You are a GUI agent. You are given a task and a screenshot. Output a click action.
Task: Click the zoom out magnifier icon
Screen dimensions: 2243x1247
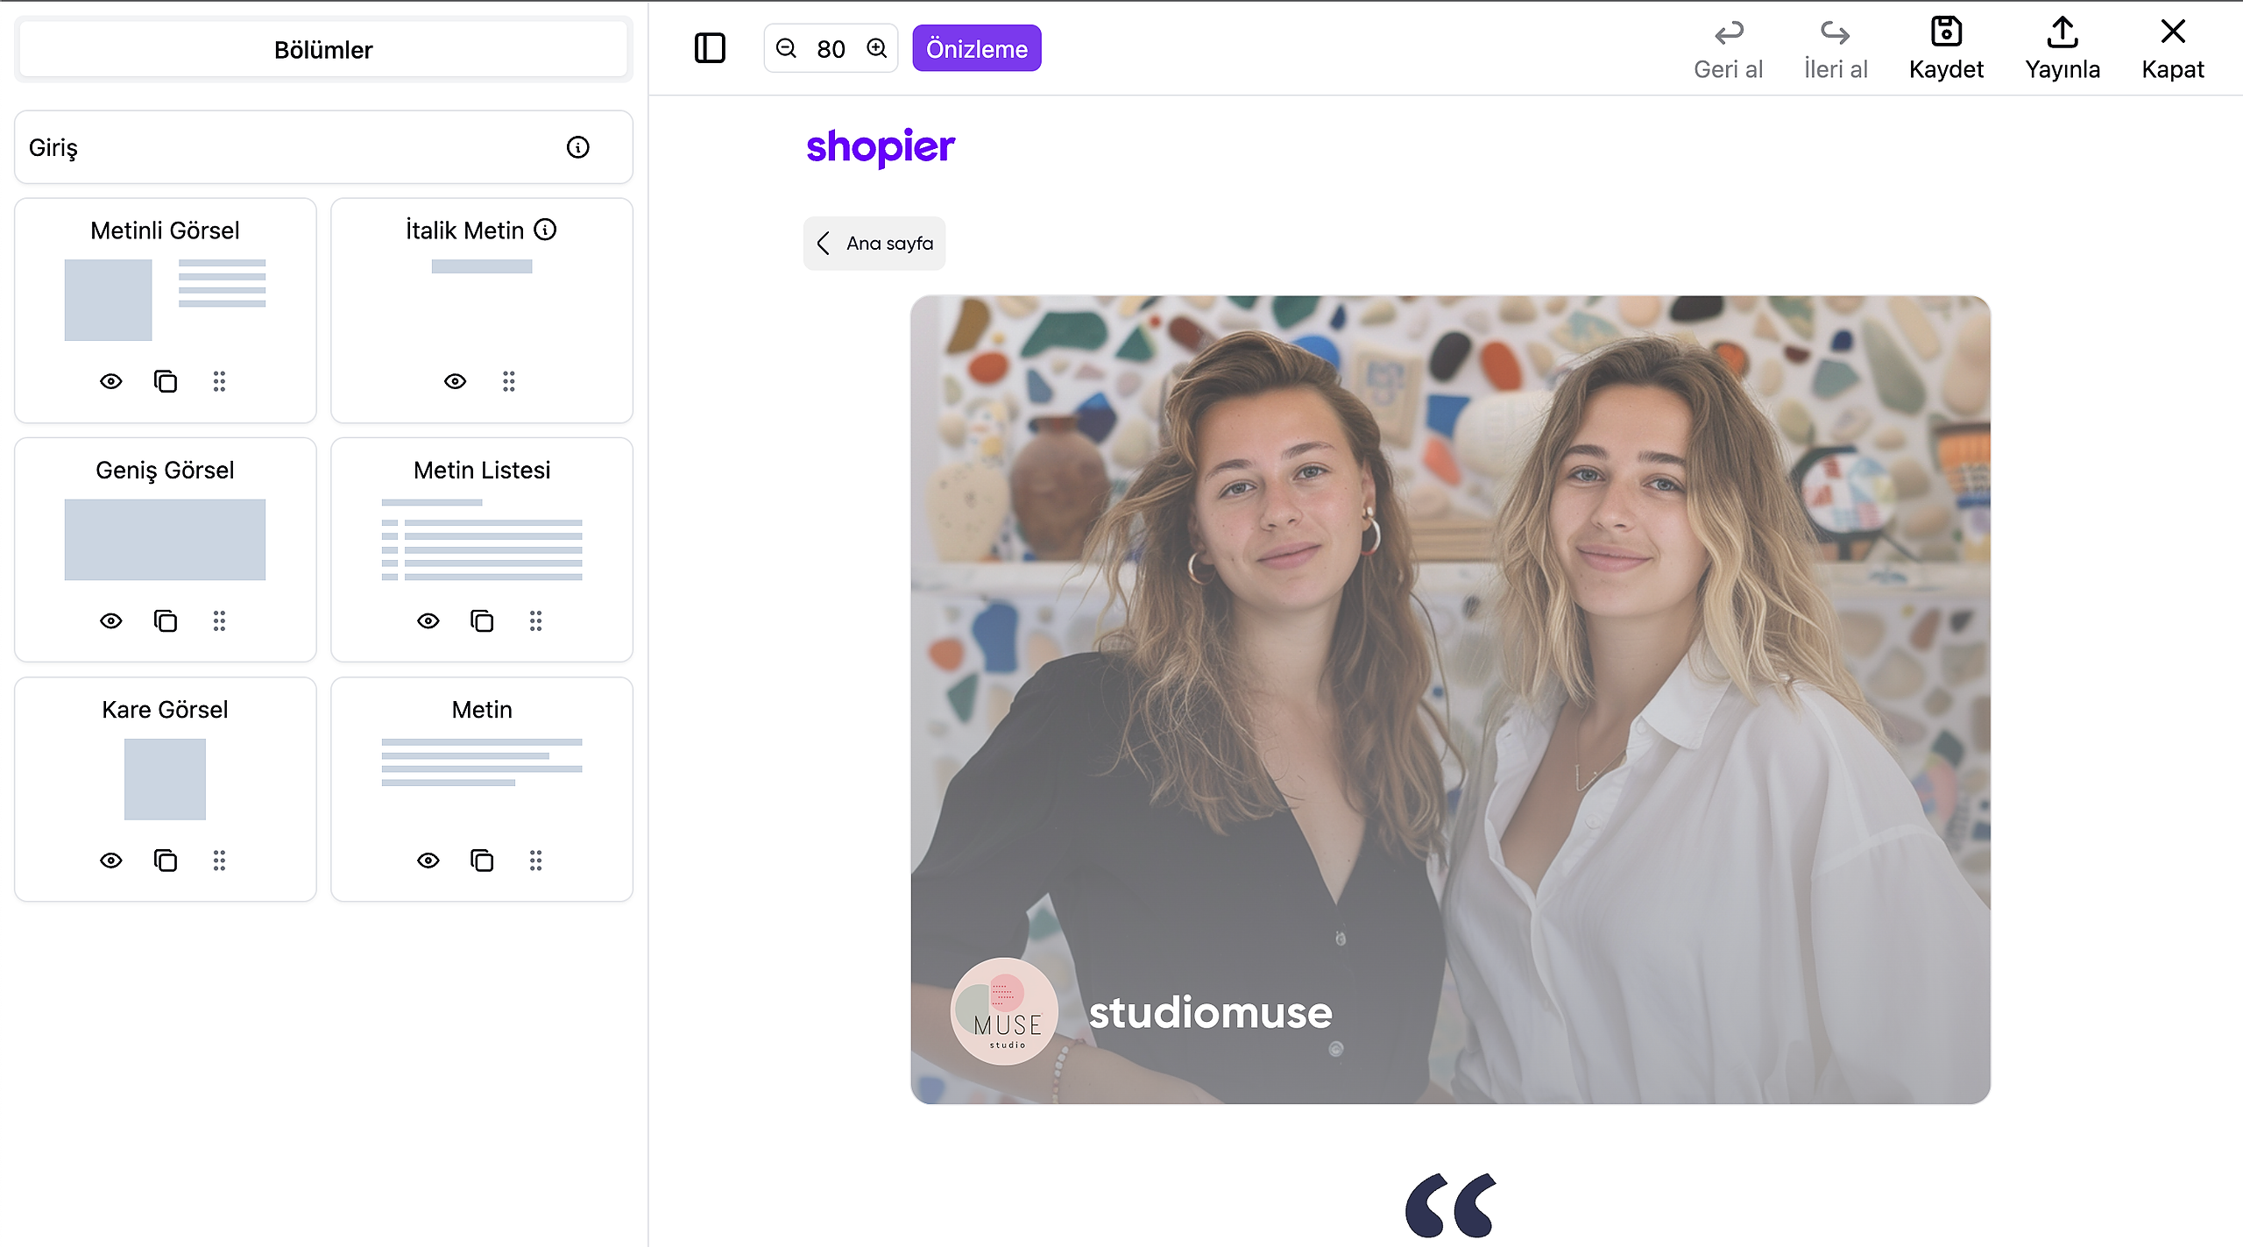coord(786,48)
